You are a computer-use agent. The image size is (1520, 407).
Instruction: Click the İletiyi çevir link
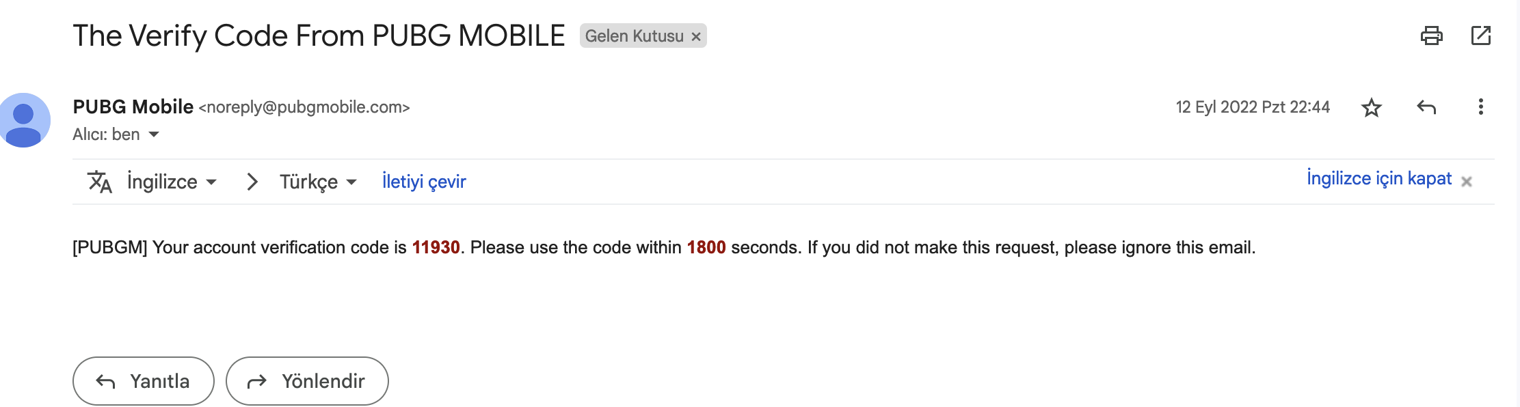[424, 182]
